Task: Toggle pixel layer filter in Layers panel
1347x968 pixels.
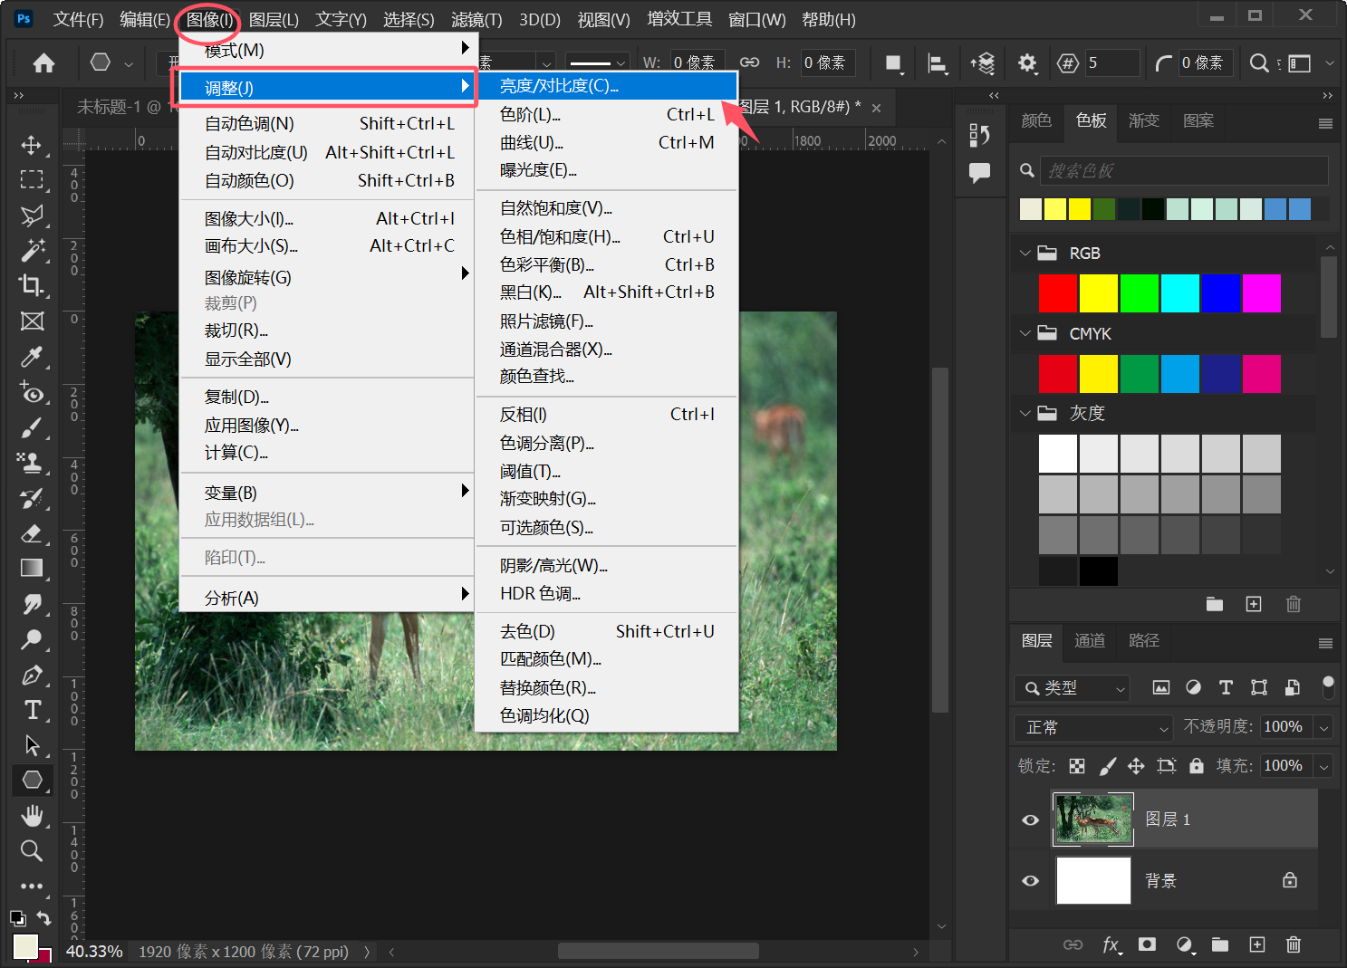Action: point(1161,688)
